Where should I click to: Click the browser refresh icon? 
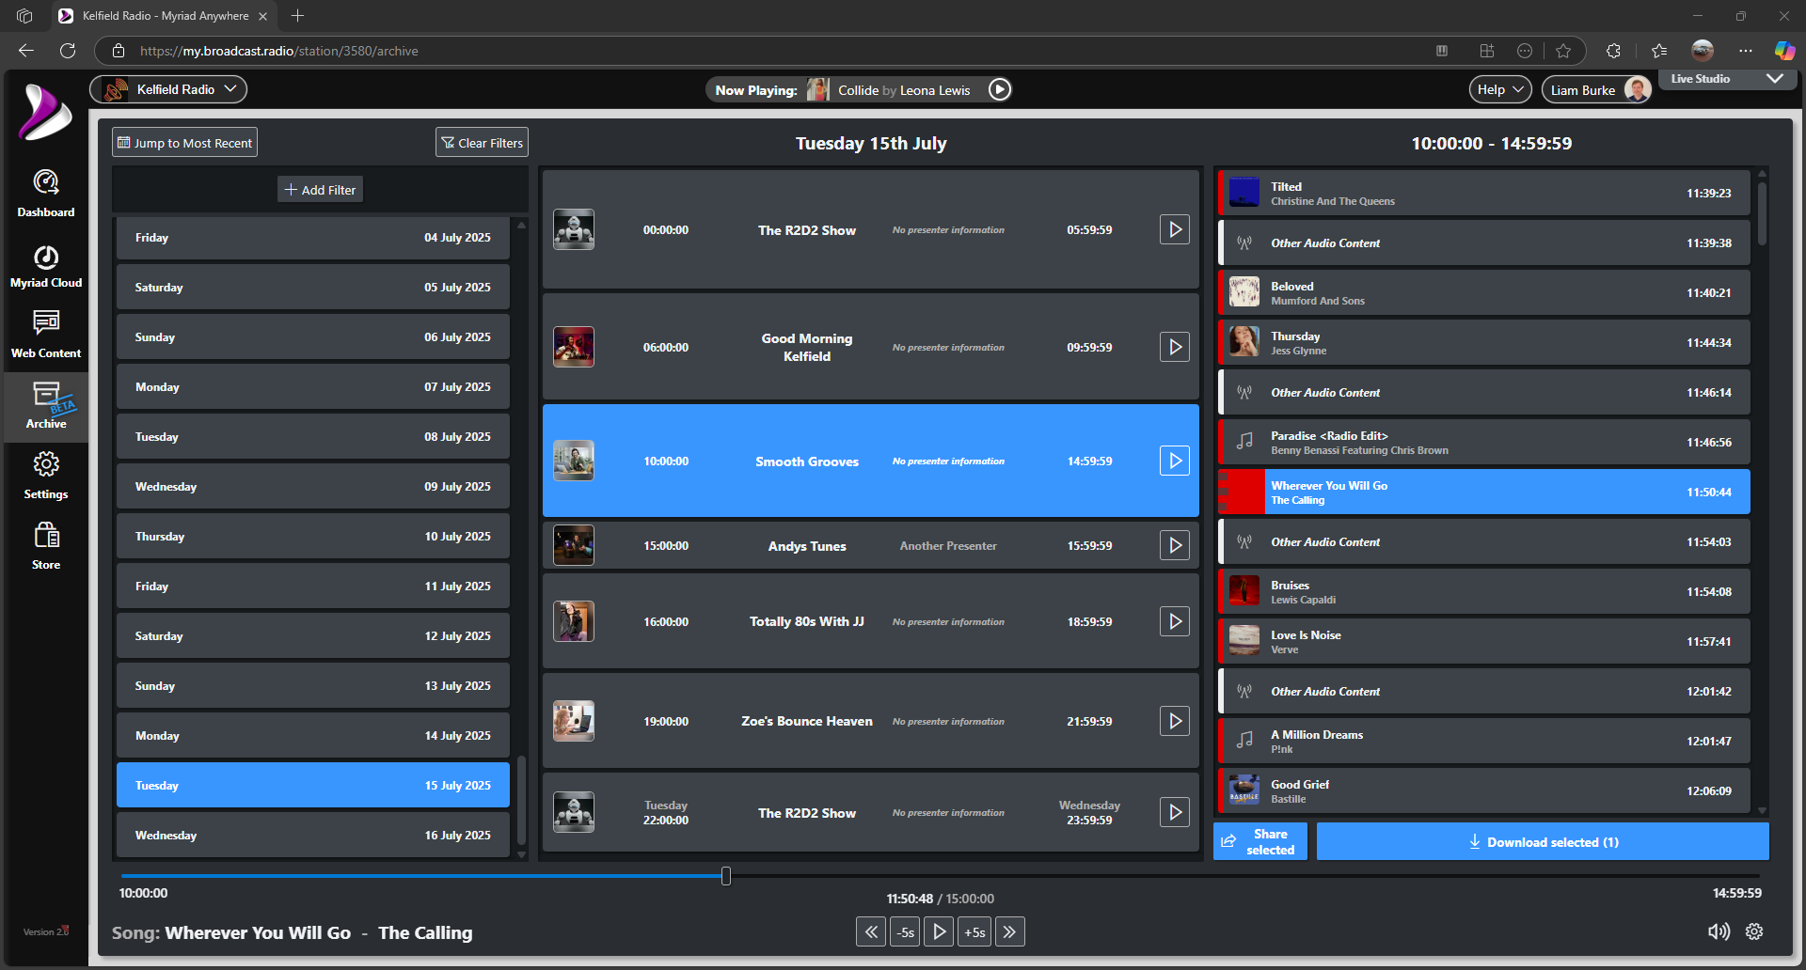(68, 51)
